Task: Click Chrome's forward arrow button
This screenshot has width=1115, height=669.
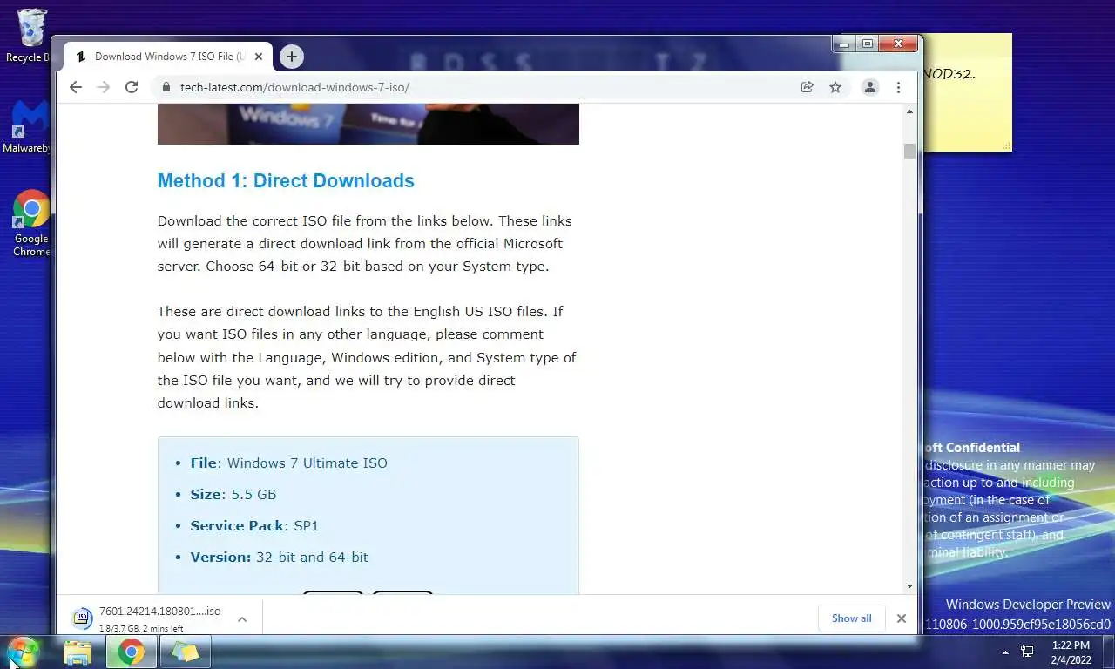Action: (104, 87)
